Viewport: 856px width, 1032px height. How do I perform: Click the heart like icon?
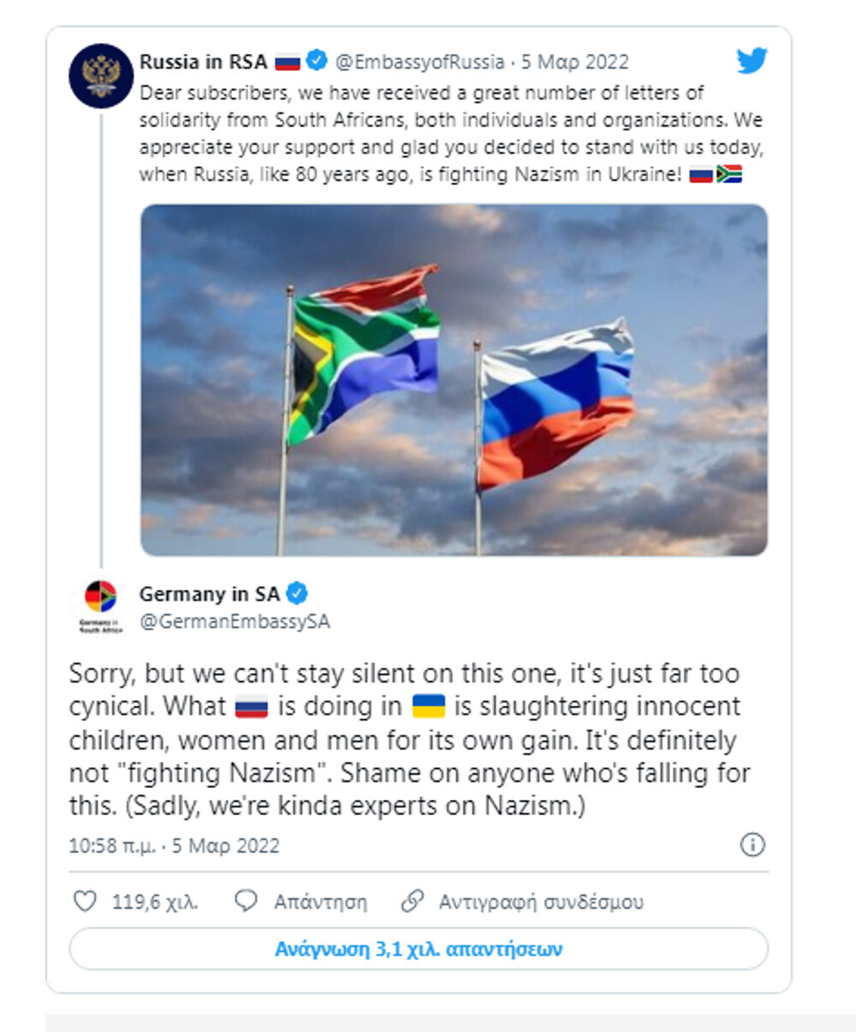(x=85, y=901)
